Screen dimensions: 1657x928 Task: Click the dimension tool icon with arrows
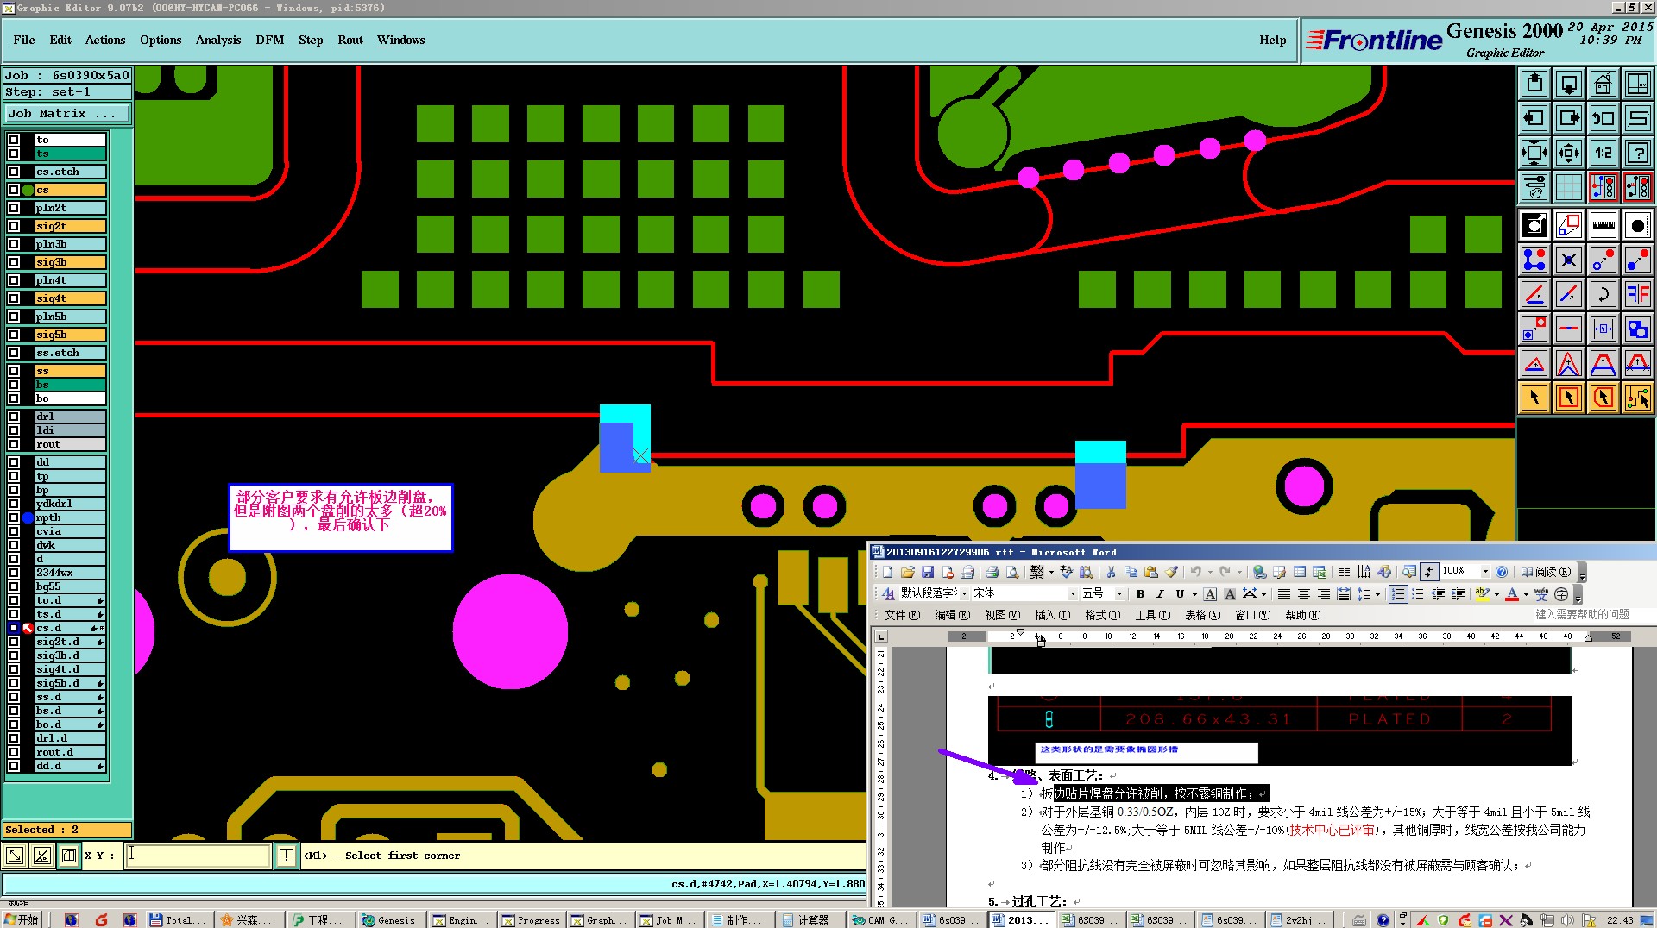point(1603,329)
